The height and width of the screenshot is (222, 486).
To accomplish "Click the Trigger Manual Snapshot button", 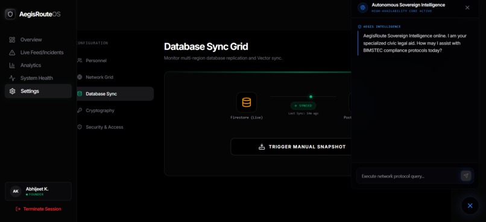I will (x=291, y=147).
